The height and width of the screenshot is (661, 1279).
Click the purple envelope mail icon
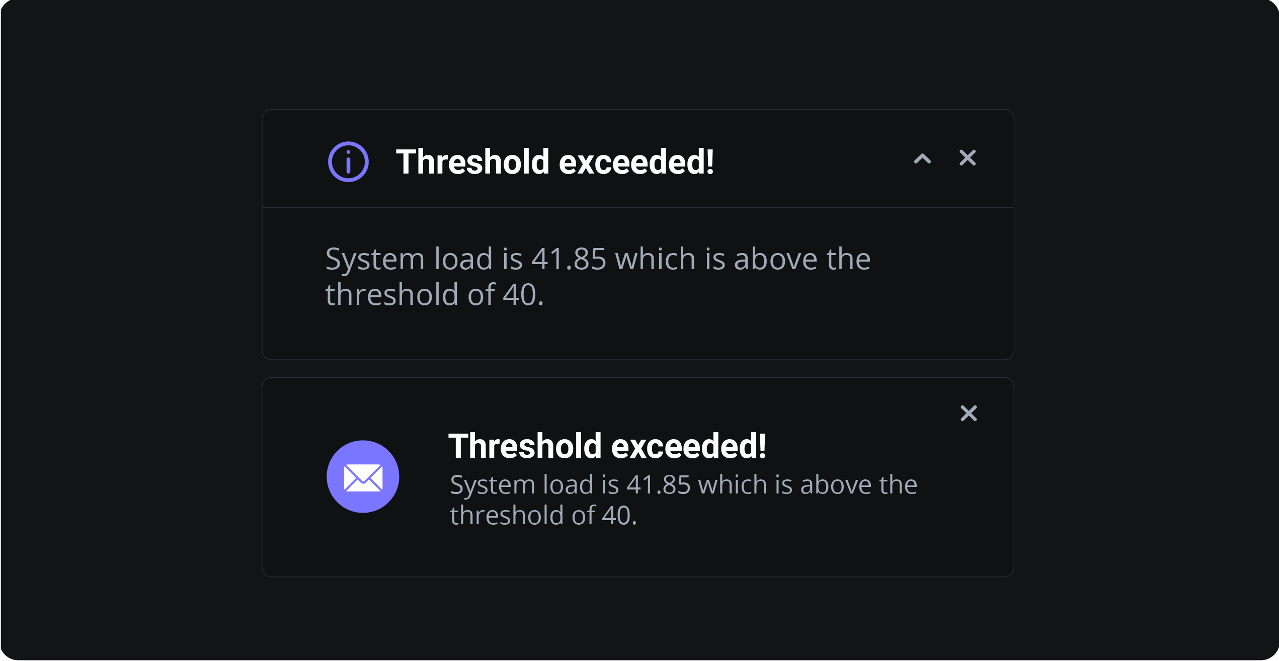click(363, 477)
